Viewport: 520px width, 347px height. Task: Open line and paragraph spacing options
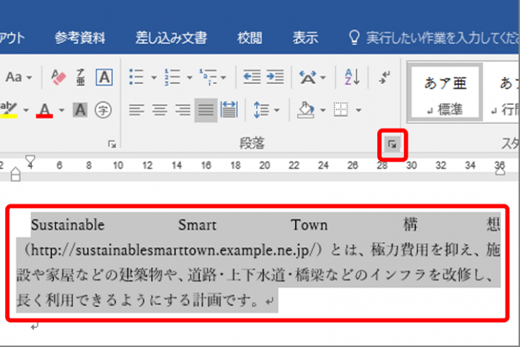261,110
